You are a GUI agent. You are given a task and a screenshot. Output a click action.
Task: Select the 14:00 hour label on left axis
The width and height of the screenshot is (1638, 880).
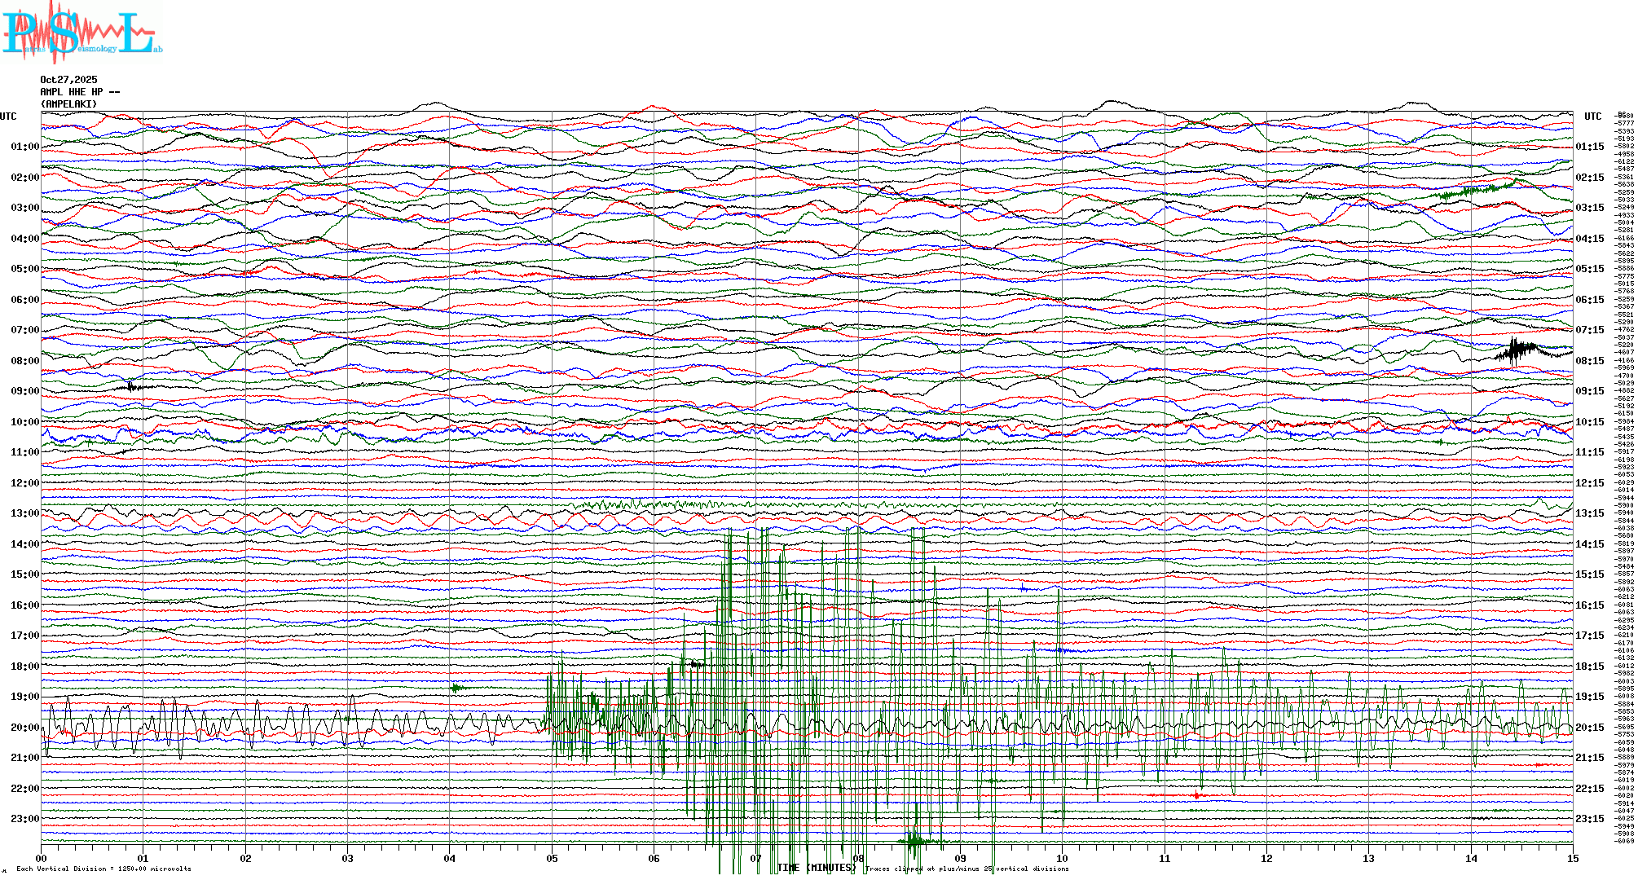[x=24, y=544]
